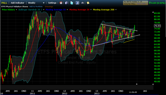Select the Moving Average 50 label

coord(56,10)
